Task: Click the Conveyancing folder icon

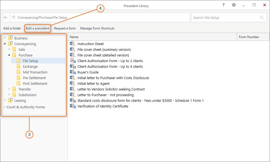Action: pyautogui.click(x=10, y=43)
